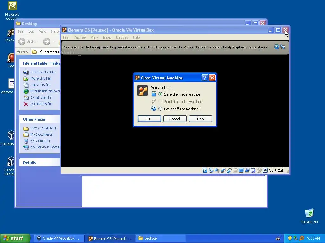Click the Rename this file icon
The width and height of the screenshot is (325, 243).
(x=26, y=72)
